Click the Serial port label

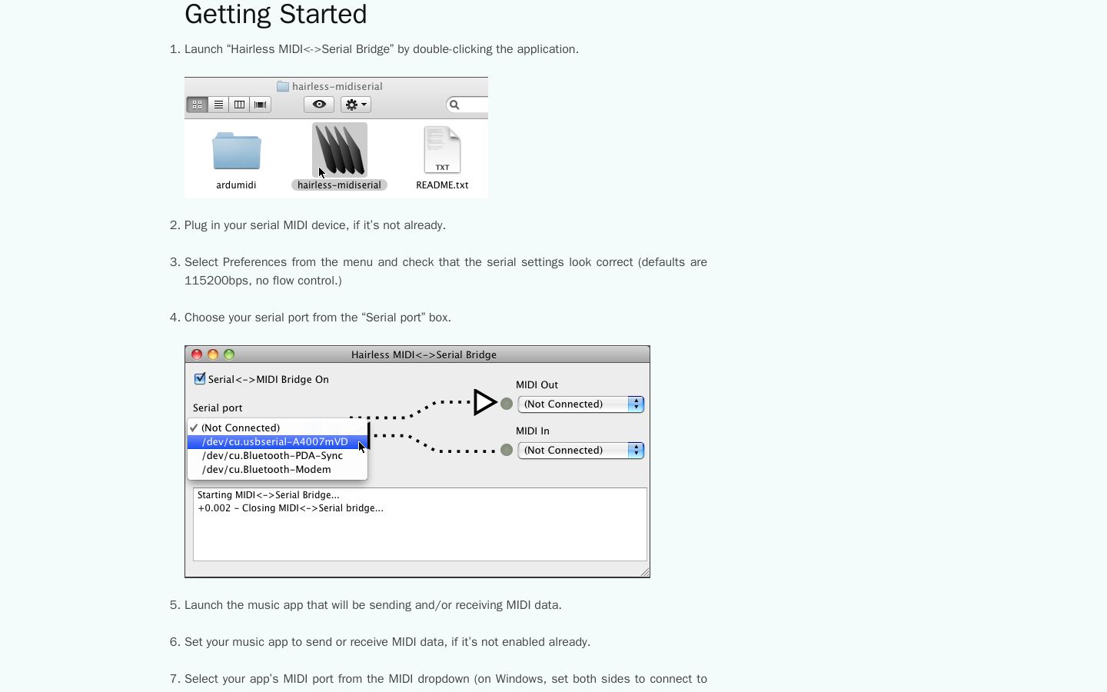click(218, 408)
